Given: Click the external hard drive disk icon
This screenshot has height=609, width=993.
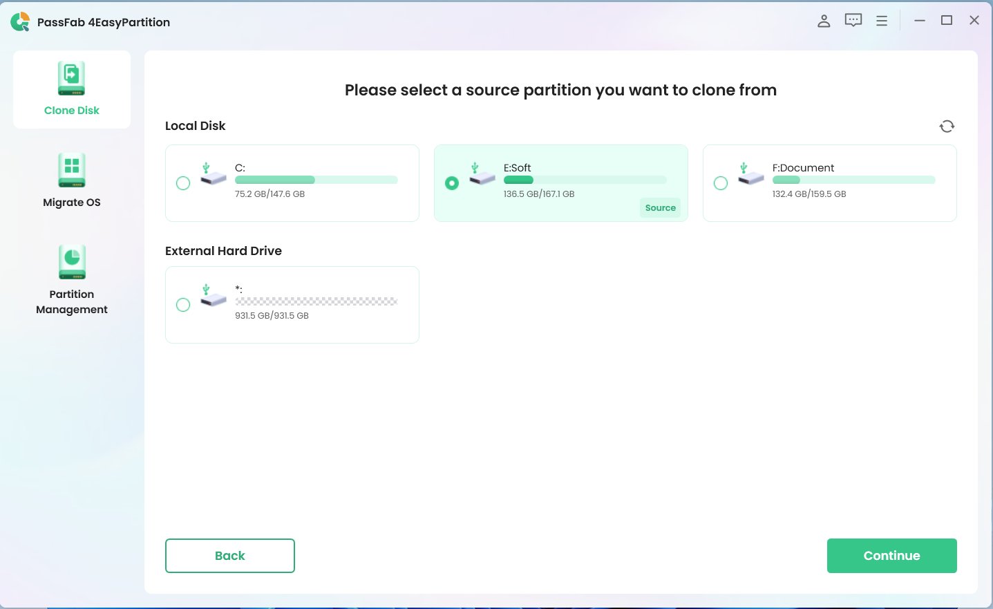Looking at the screenshot, I should 213,296.
